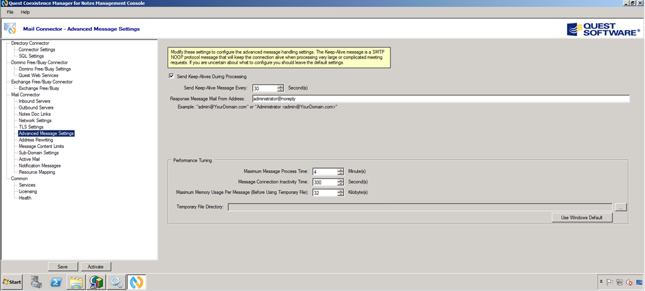The image size is (645, 291).
Task: Open Windows Explorer folder icon in taskbar
Action: (76, 282)
